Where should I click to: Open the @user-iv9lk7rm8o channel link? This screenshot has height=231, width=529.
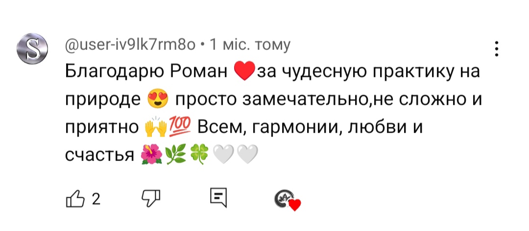point(132,45)
